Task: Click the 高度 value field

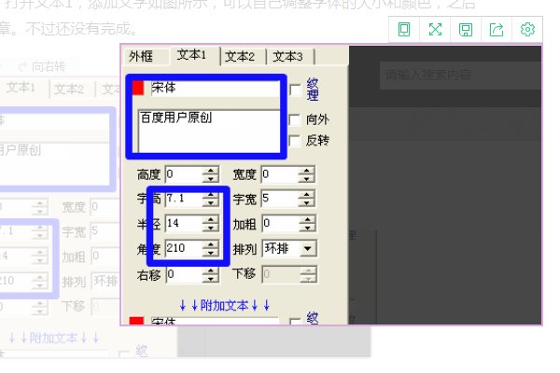Action: tap(184, 174)
